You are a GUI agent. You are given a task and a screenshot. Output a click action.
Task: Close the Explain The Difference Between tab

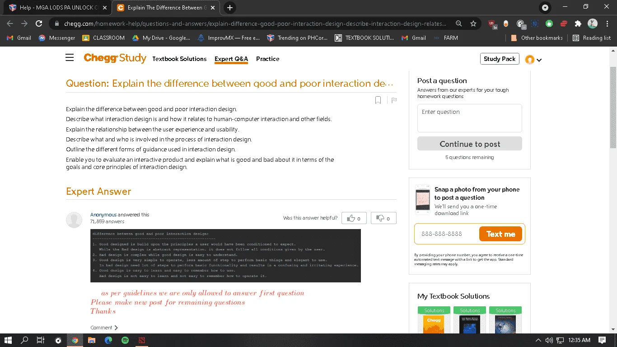213,8
